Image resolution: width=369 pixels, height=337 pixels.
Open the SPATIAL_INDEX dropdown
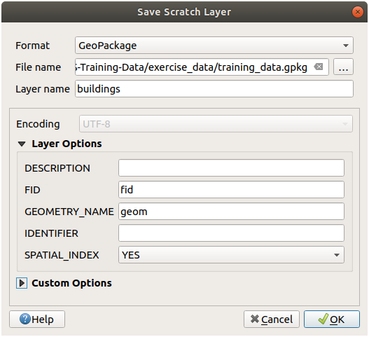pyautogui.click(x=231, y=255)
